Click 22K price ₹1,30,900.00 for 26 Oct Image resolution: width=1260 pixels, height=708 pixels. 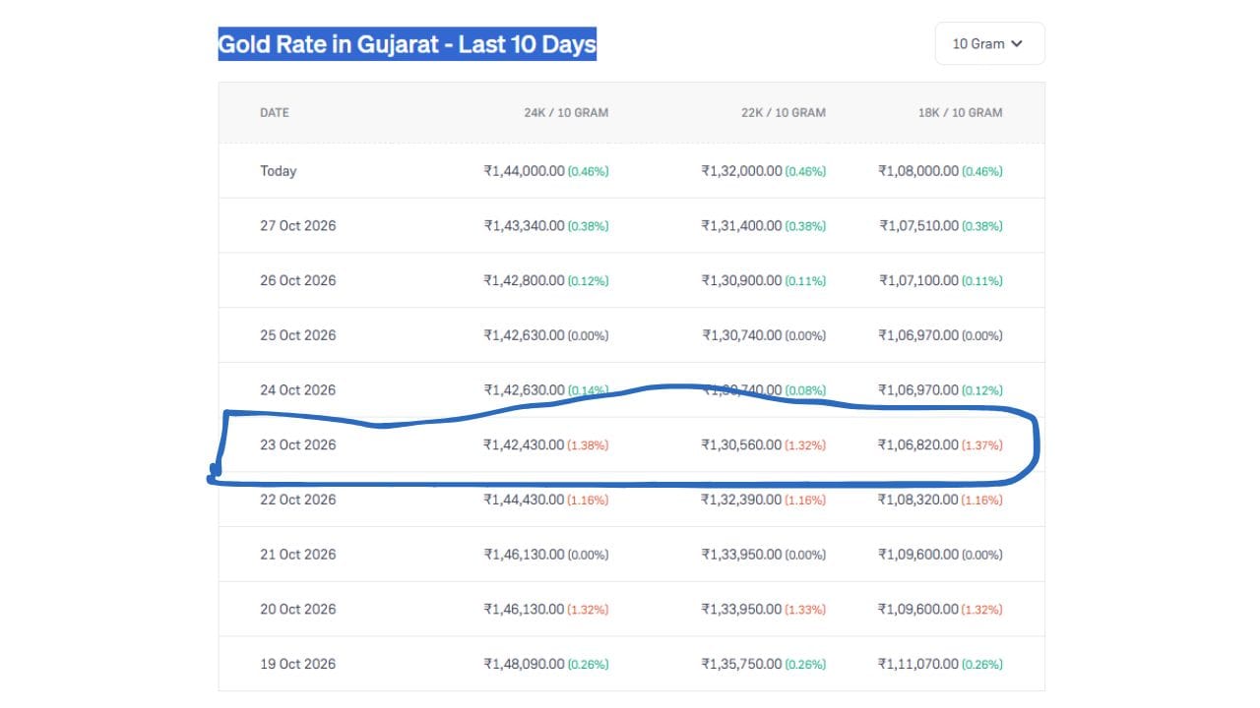741,280
